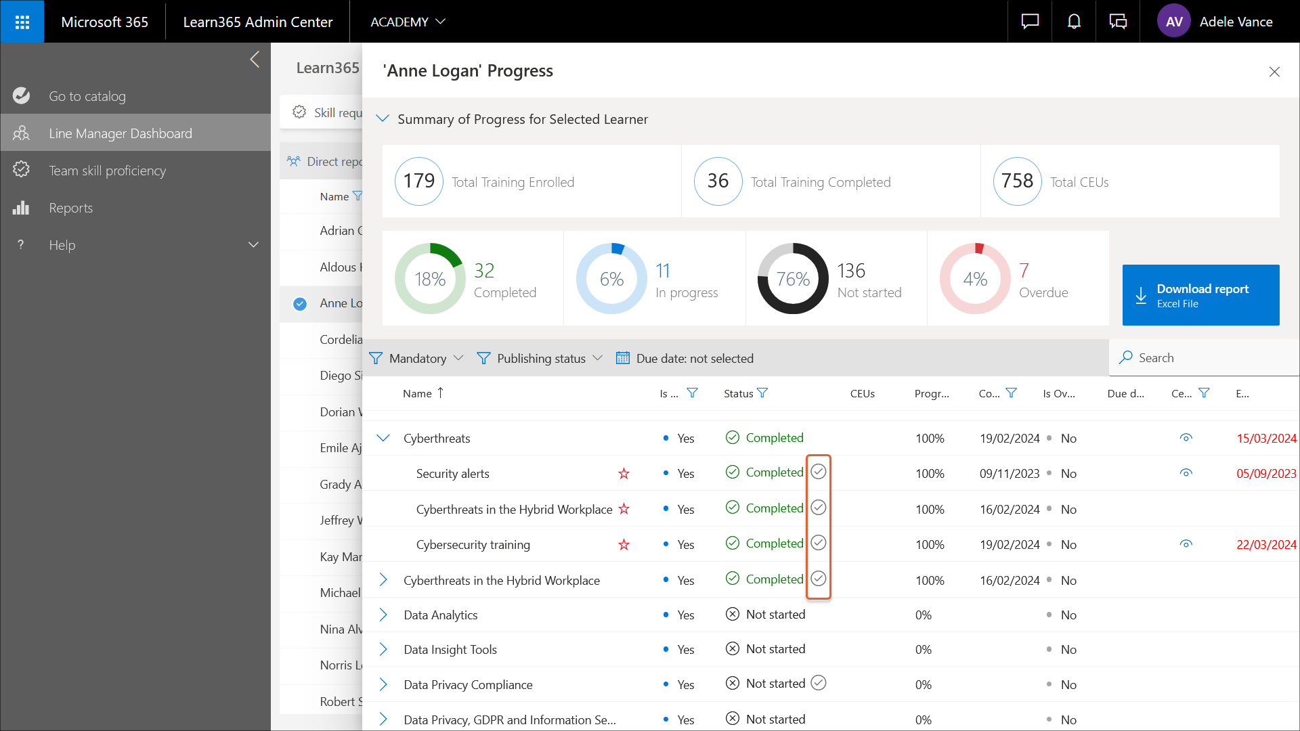Toggle Anne Logan selection checkmark
1300x731 pixels.
300,304
